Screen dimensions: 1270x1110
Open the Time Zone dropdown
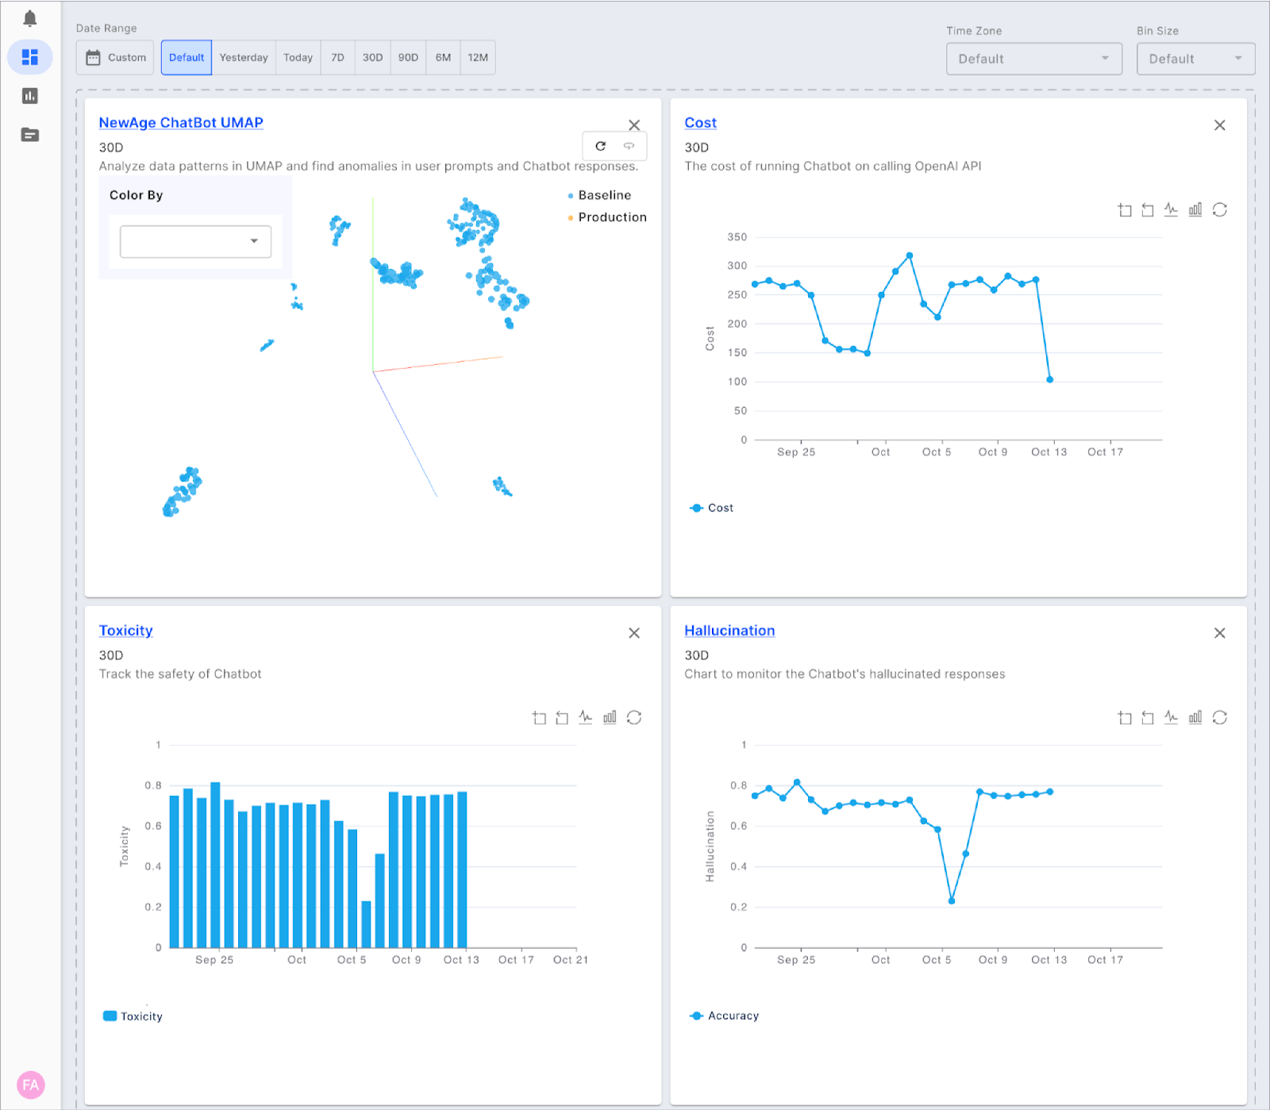point(1033,58)
